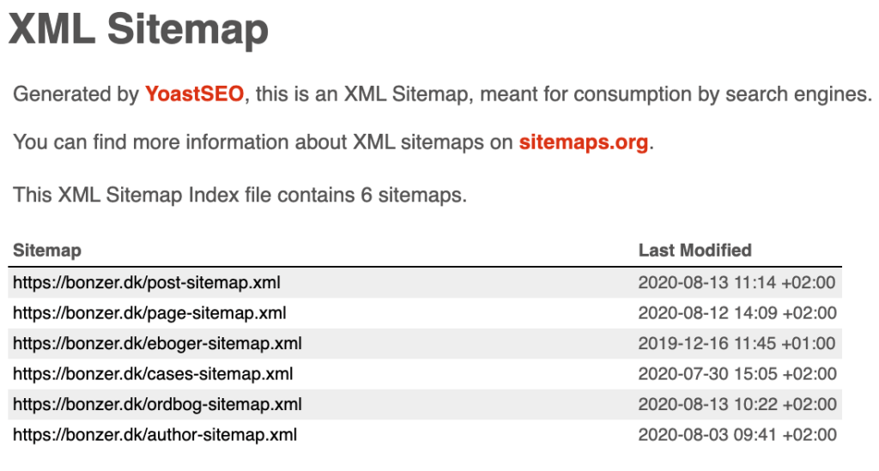Open the ordbog-sitemap.xml URL
The height and width of the screenshot is (471, 879).
pyautogui.click(x=158, y=404)
